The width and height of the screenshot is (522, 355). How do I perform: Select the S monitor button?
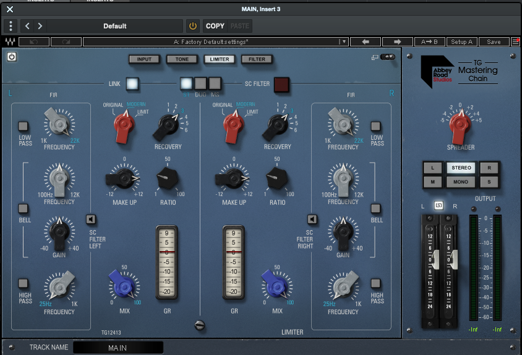tap(489, 182)
